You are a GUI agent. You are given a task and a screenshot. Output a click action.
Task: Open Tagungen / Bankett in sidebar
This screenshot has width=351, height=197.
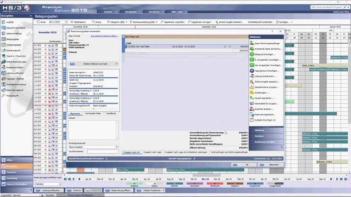(x=15, y=79)
